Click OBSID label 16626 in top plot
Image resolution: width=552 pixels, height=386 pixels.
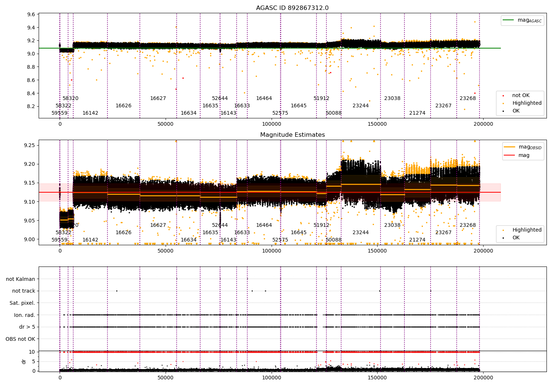click(123, 106)
